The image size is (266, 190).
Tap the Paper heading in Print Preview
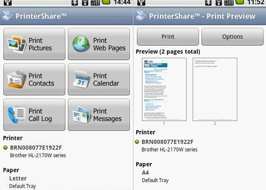[x=144, y=164]
